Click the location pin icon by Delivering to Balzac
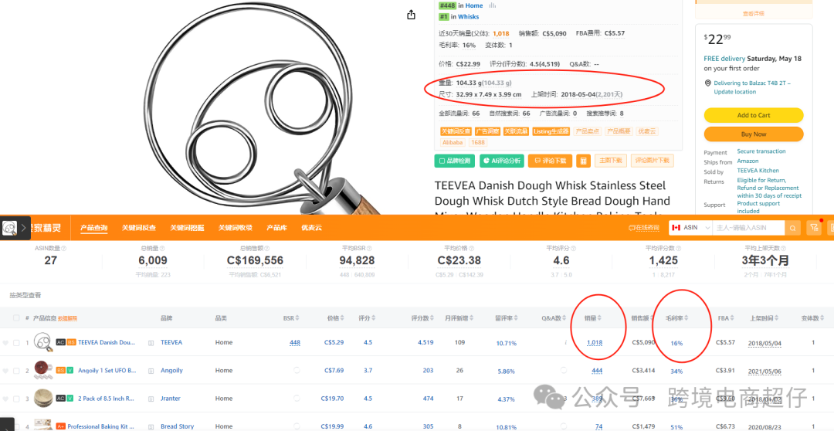 pyautogui.click(x=708, y=83)
